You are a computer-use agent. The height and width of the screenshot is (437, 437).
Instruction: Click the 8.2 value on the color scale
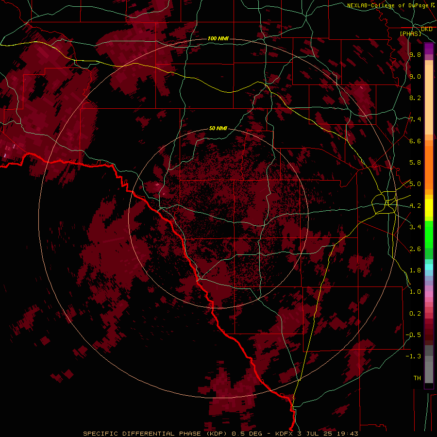click(x=415, y=98)
